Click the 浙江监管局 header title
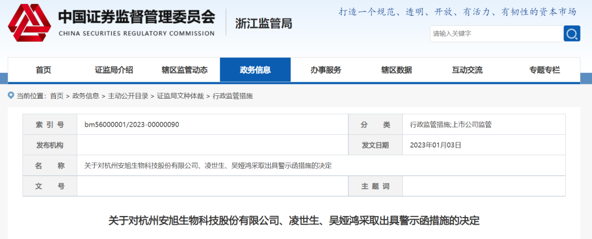The width and height of the screenshot is (592, 239). [263, 24]
